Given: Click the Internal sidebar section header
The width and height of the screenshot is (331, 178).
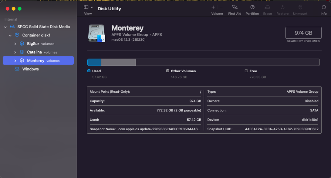Looking at the screenshot, I should (11, 20).
